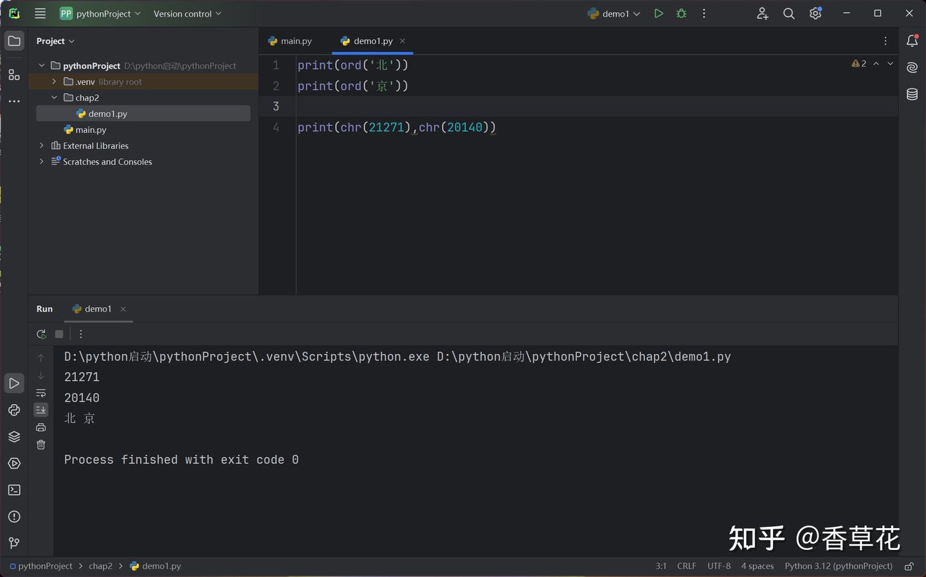Viewport: 926px width, 577px height.
Task: Open the Project view selector dropdown
Action: [x=55, y=41]
